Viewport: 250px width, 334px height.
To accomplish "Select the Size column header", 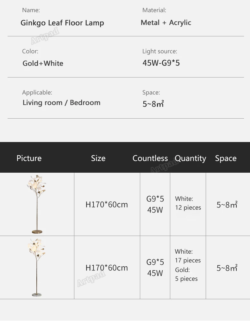I will (98, 158).
